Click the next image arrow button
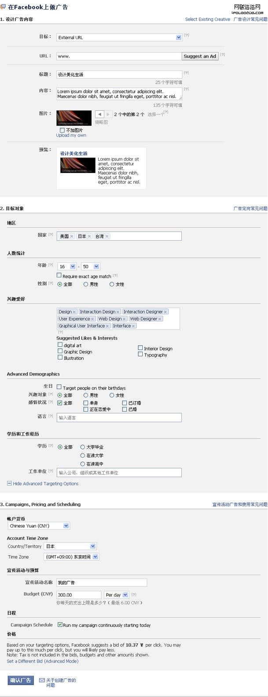268x697 pixels. pos(108,114)
